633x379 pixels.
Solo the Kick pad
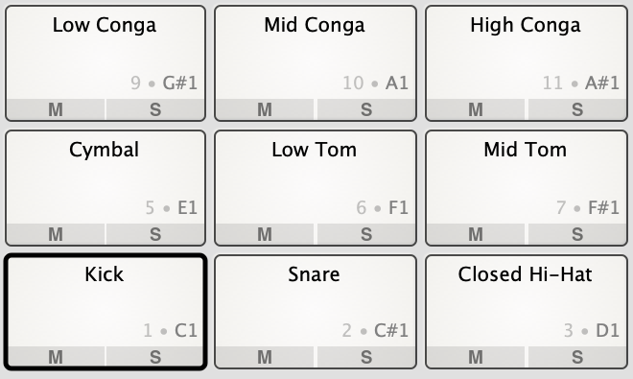point(155,357)
